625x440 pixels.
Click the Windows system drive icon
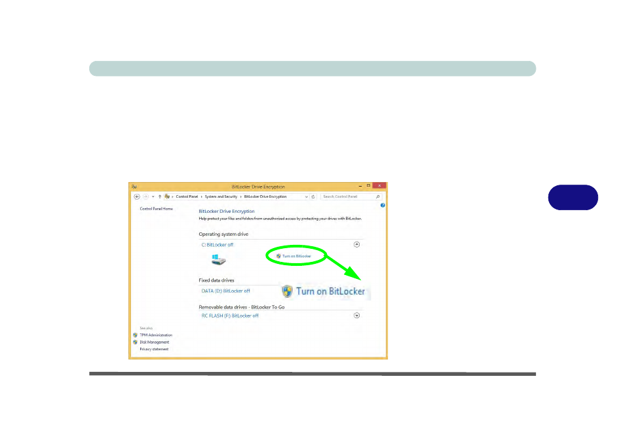point(218,260)
